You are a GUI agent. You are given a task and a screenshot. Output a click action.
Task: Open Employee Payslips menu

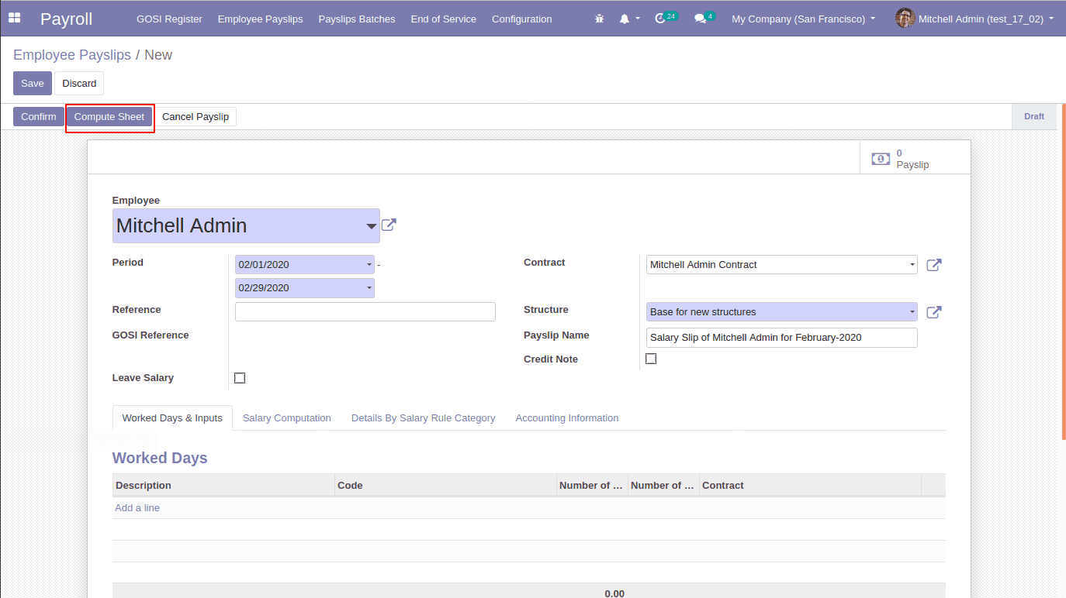[261, 19]
